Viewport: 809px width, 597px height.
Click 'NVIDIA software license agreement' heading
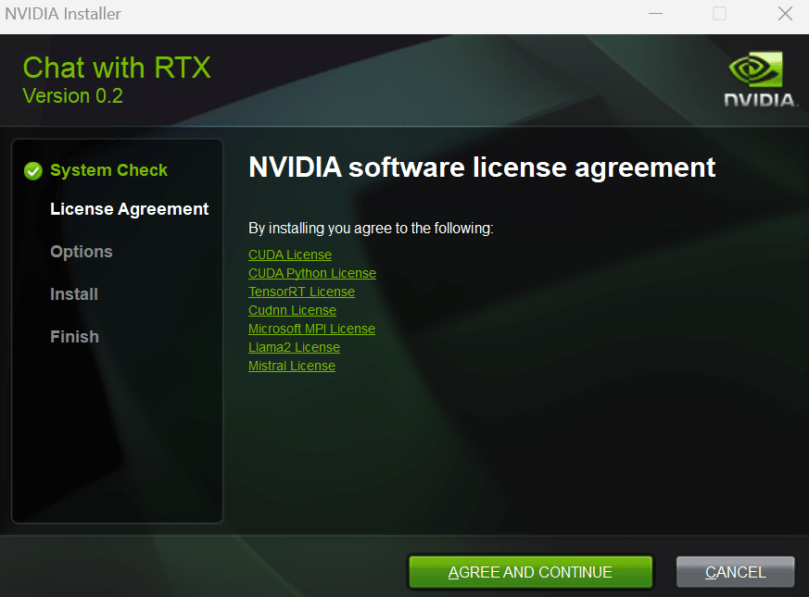482,168
